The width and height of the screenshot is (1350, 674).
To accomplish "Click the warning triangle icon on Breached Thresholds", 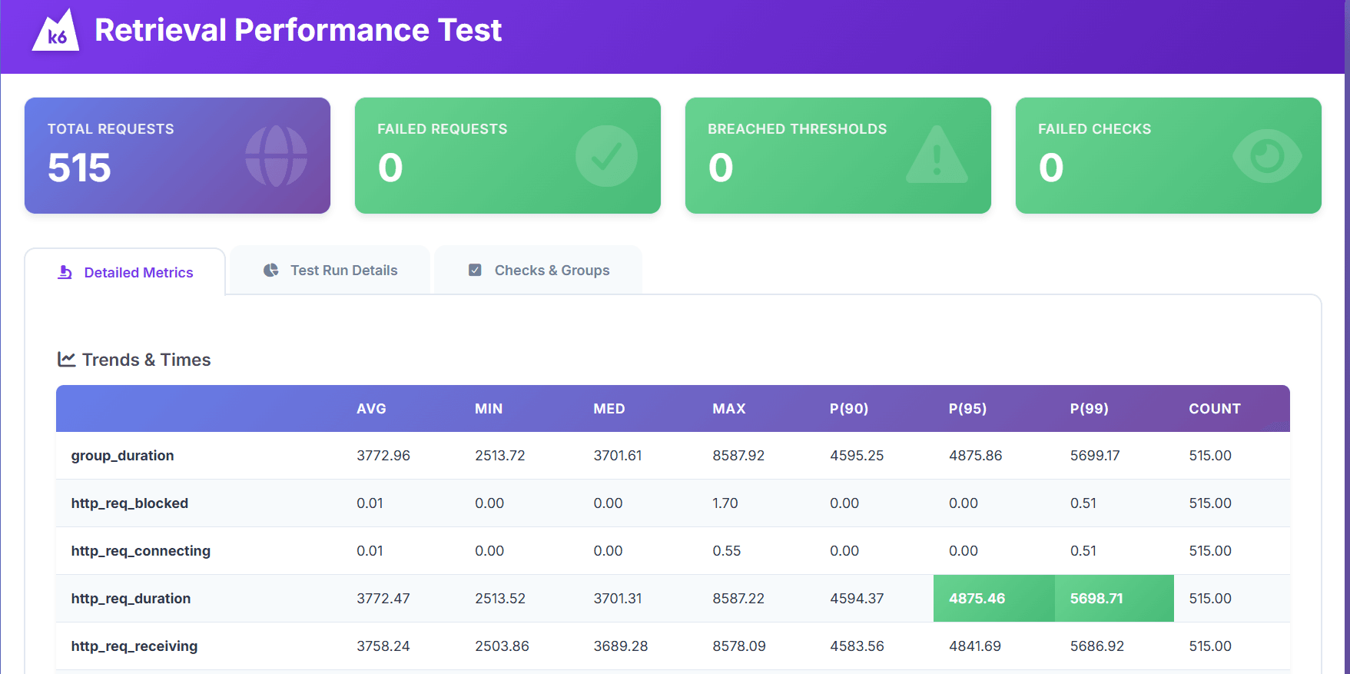I will [937, 154].
